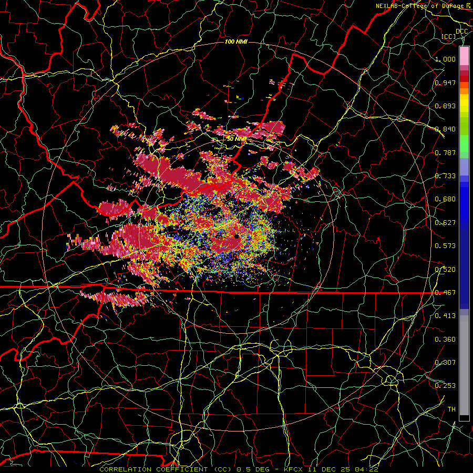Click the 0.627 color scale value
473x473 pixels.
click(x=445, y=223)
